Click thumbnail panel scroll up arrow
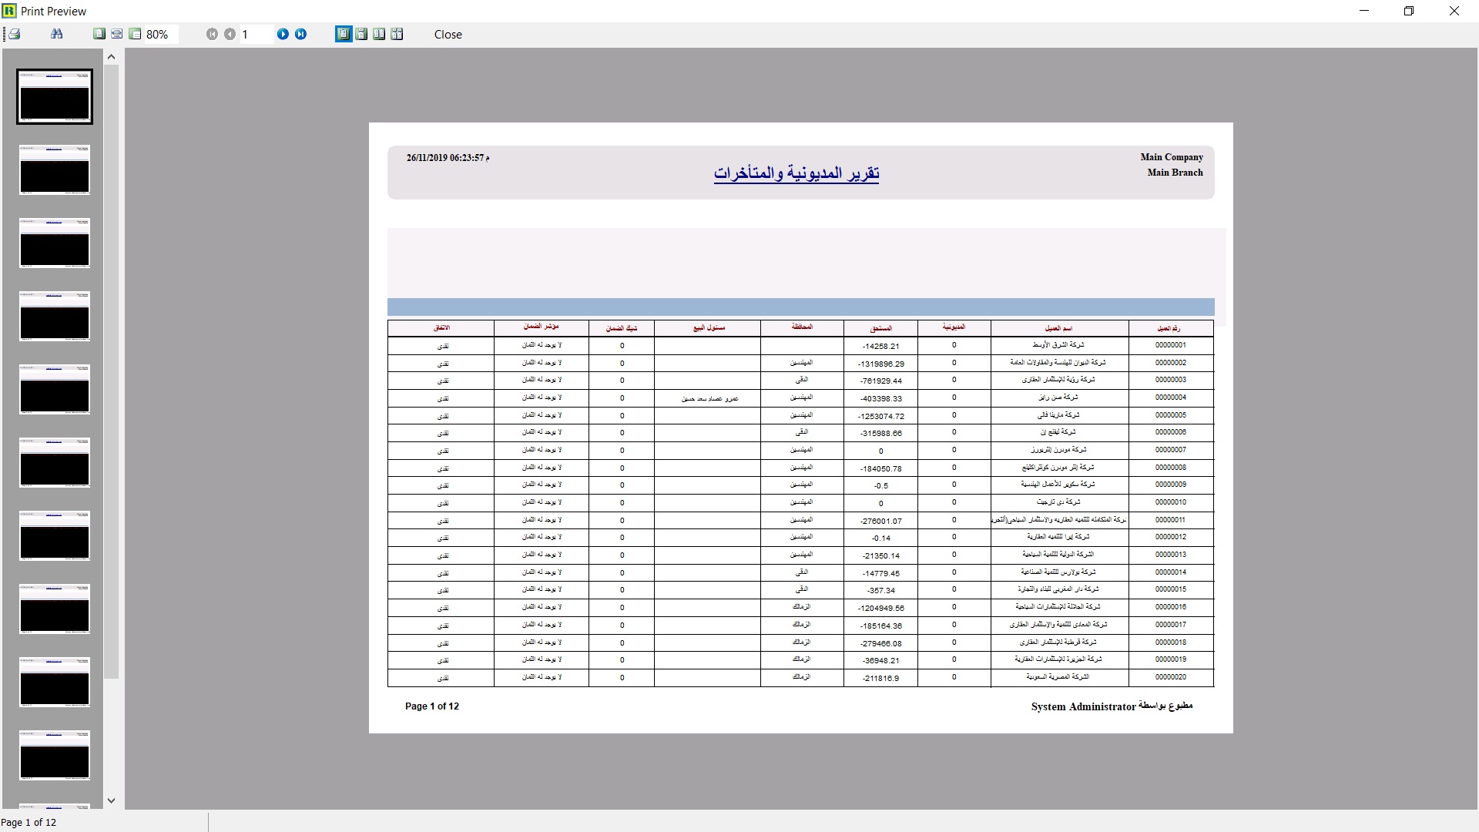Viewport: 1479px width, 832px height. tap(111, 56)
